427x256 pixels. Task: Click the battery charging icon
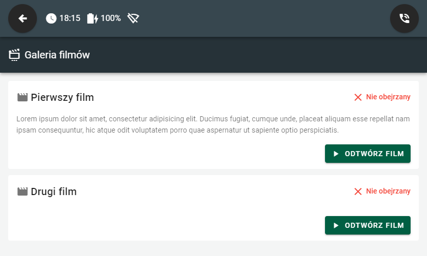click(92, 18)
